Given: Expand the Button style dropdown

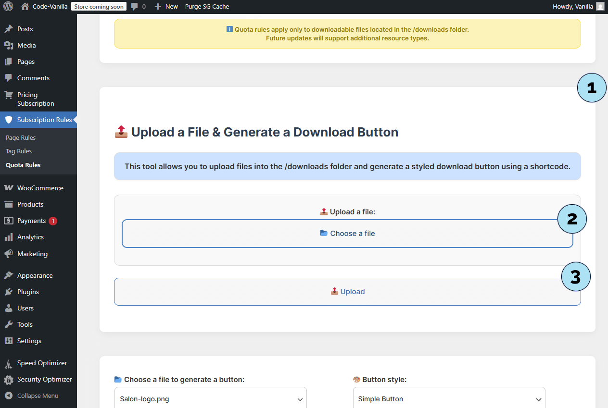Looking at the screenshot, I should pos(449,399).
